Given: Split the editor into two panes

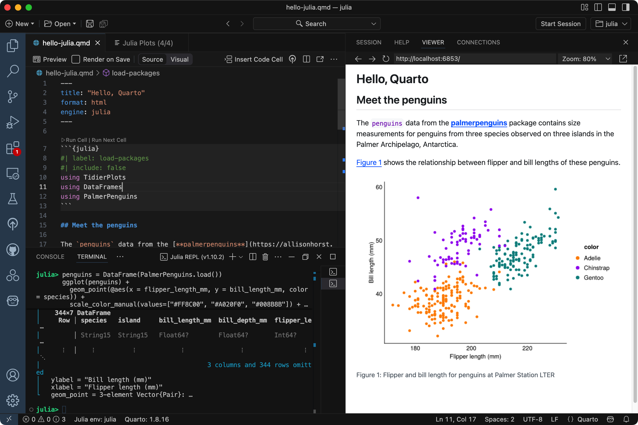Looking at the screenshot, I should (306, 59).
